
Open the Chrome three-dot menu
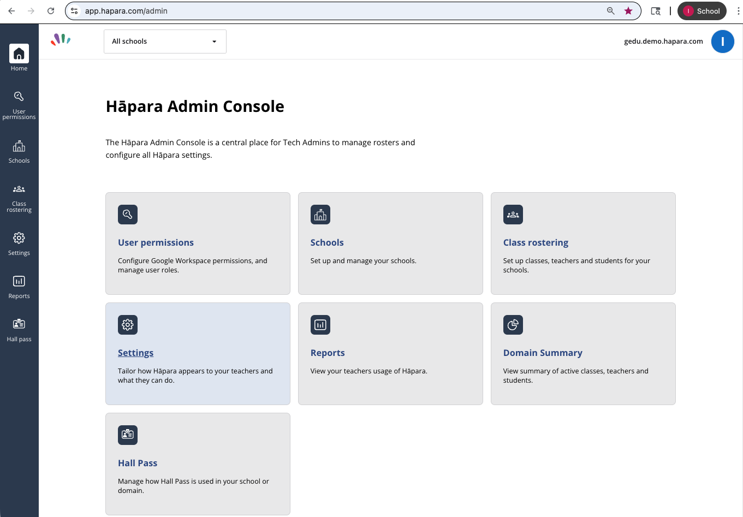pyautogui.click(x=738, y=11)
